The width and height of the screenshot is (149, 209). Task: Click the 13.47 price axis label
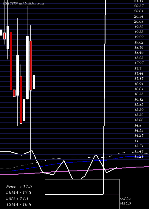[139, 151]
